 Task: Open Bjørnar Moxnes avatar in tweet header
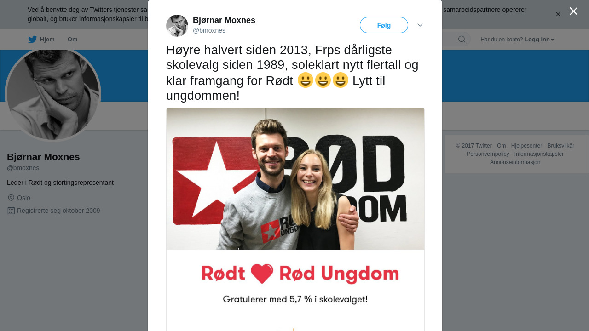pos(177,26)
